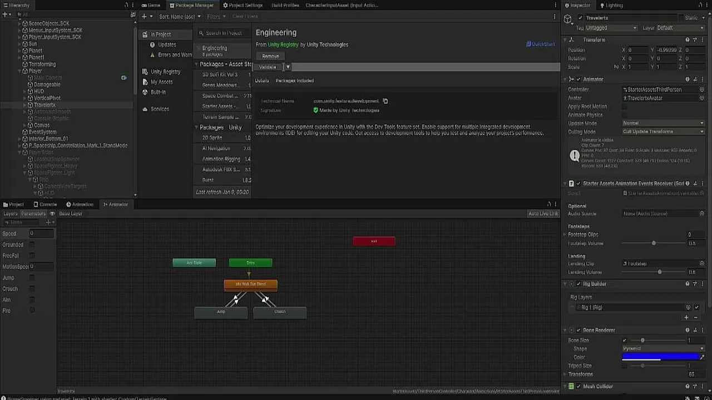The height and width of the screenshot is (400, 712).
Task: Expand the Footstep Clips array
Action: point(566,234)
